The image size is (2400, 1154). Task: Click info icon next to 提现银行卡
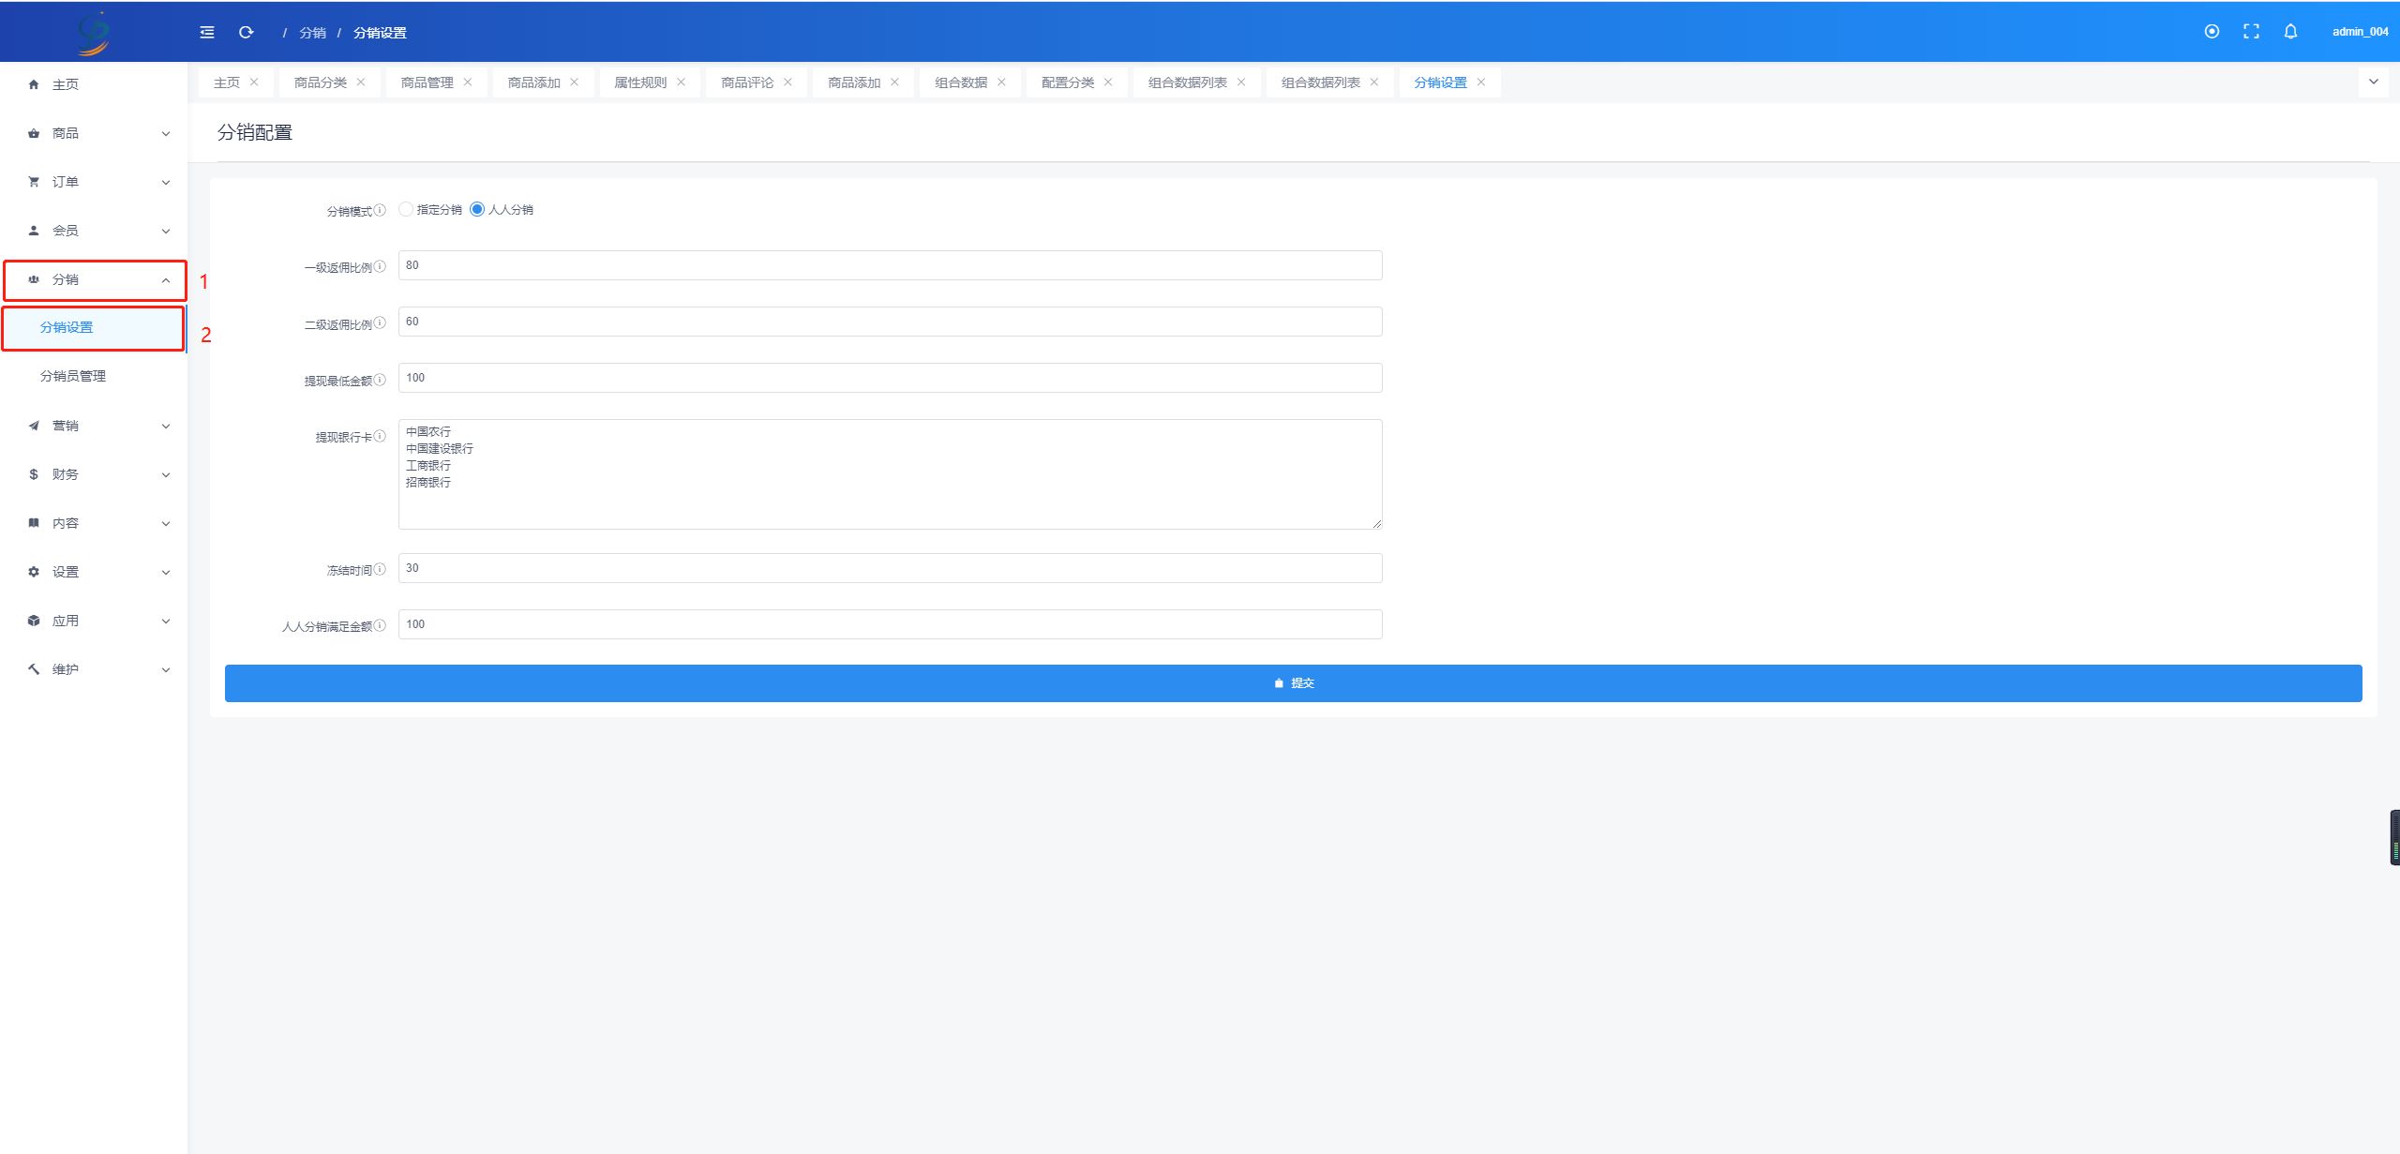pyautogui.click(x=380, y=436)
